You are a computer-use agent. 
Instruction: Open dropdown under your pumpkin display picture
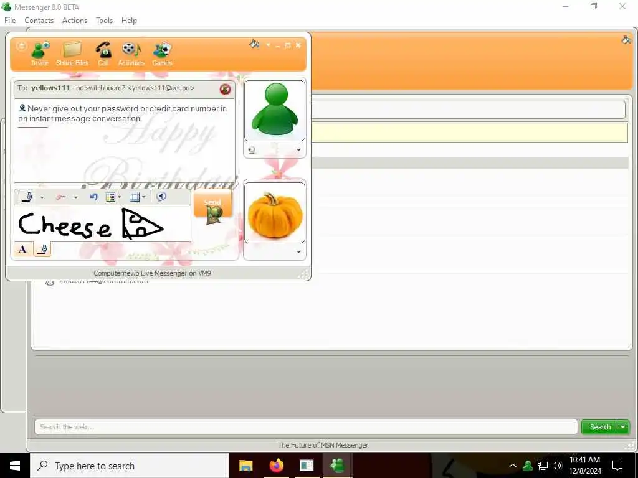click(298, 252)
